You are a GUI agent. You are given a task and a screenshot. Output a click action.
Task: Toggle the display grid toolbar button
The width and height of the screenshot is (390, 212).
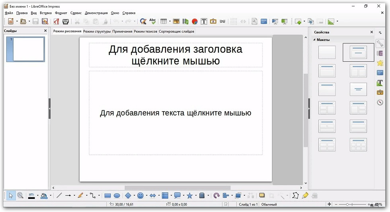(x=234, y=22)
